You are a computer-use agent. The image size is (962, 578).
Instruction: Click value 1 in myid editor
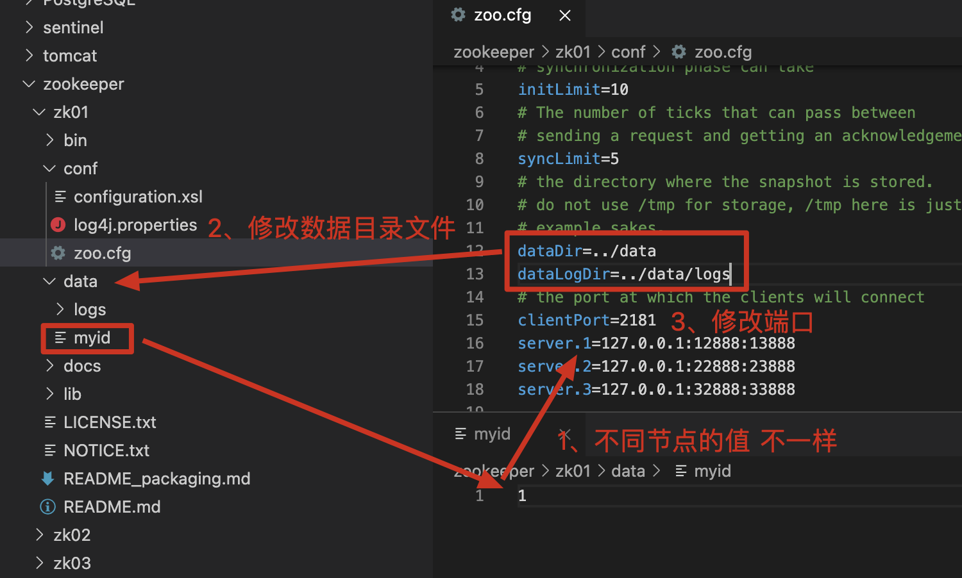[522, 495]
